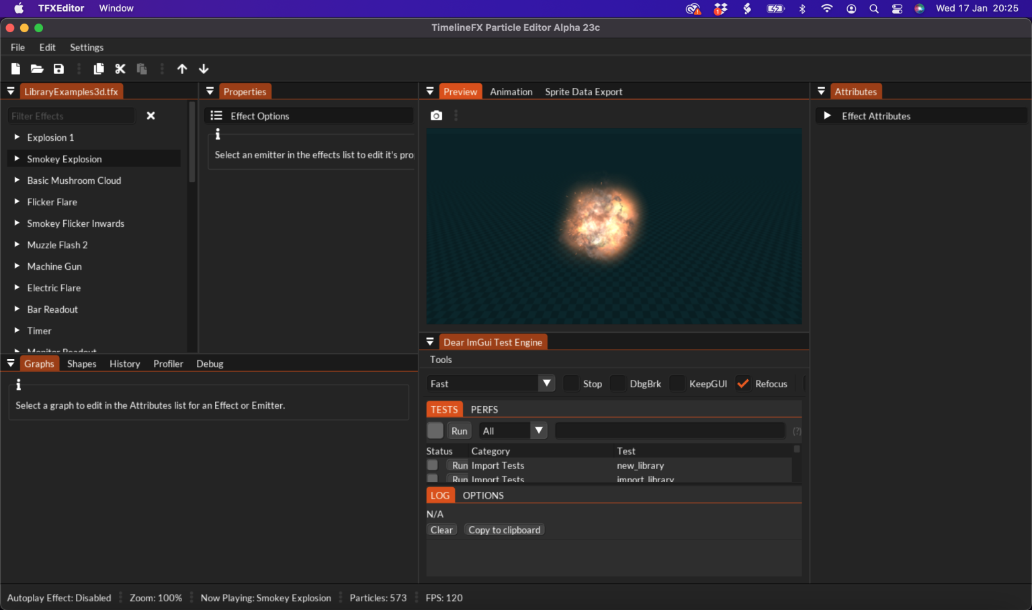The image size is (1032, 610).
Task: Open Effect Options in the Properties panel
Action: pos(260,115)
